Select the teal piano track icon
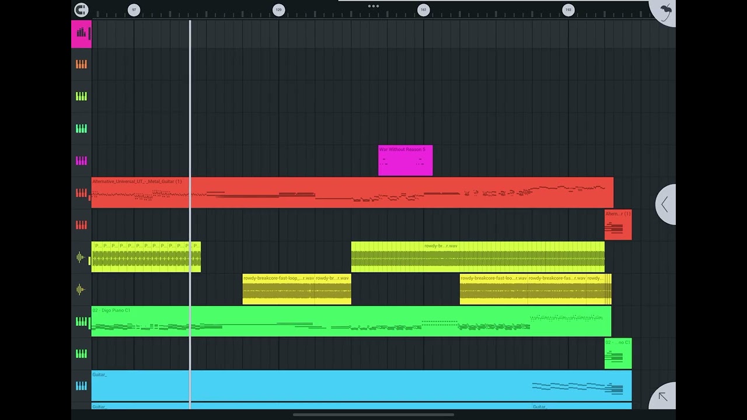Screen dimensions: 747x420 pyautogui.click(x=81, y=129)
